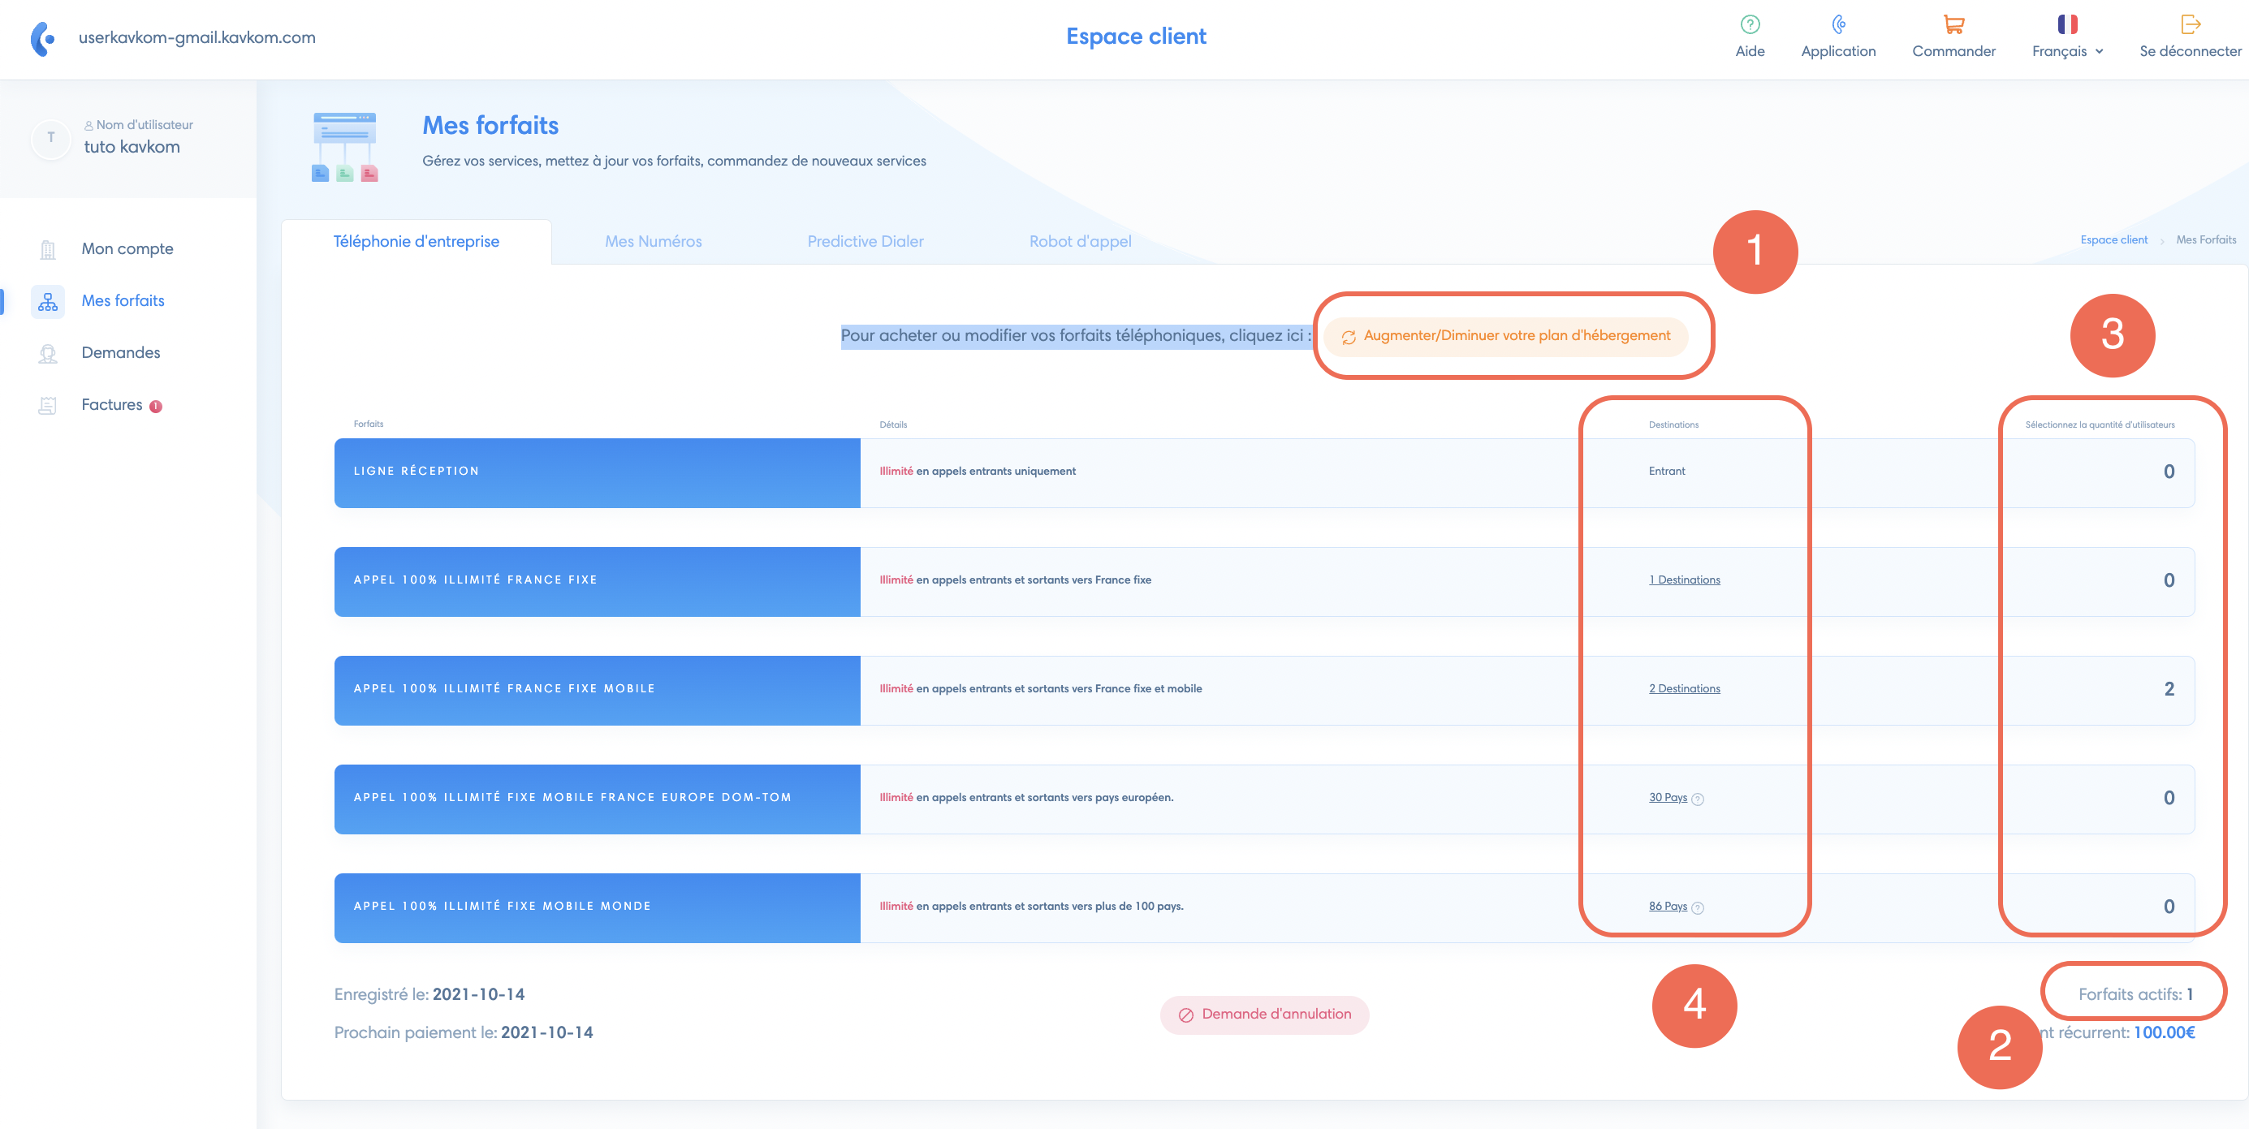Screen dimensions: 2249x1129
Task: Open Demandes in sidebar
Action: tap(120, 353)
